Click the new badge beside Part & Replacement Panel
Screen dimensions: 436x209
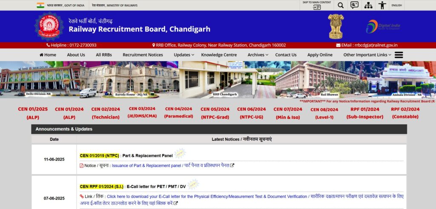(180, 153)
